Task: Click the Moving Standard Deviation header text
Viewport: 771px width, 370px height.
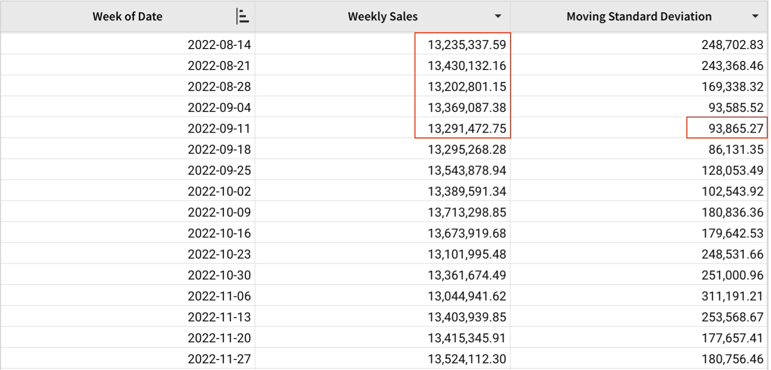Action: [639, 17]
